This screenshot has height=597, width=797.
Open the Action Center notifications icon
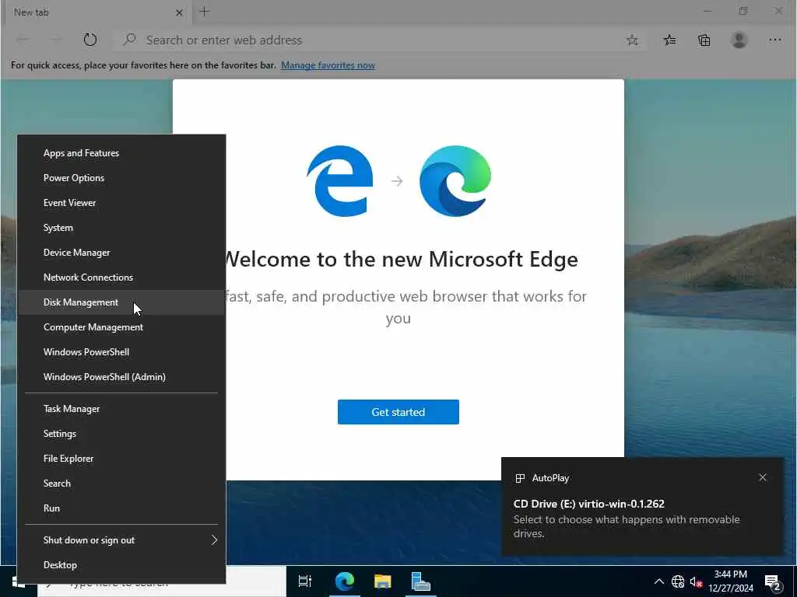tap(773, 582)
